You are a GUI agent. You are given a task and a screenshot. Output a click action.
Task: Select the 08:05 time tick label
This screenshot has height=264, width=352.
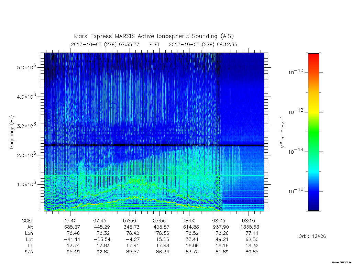[219, 221]
